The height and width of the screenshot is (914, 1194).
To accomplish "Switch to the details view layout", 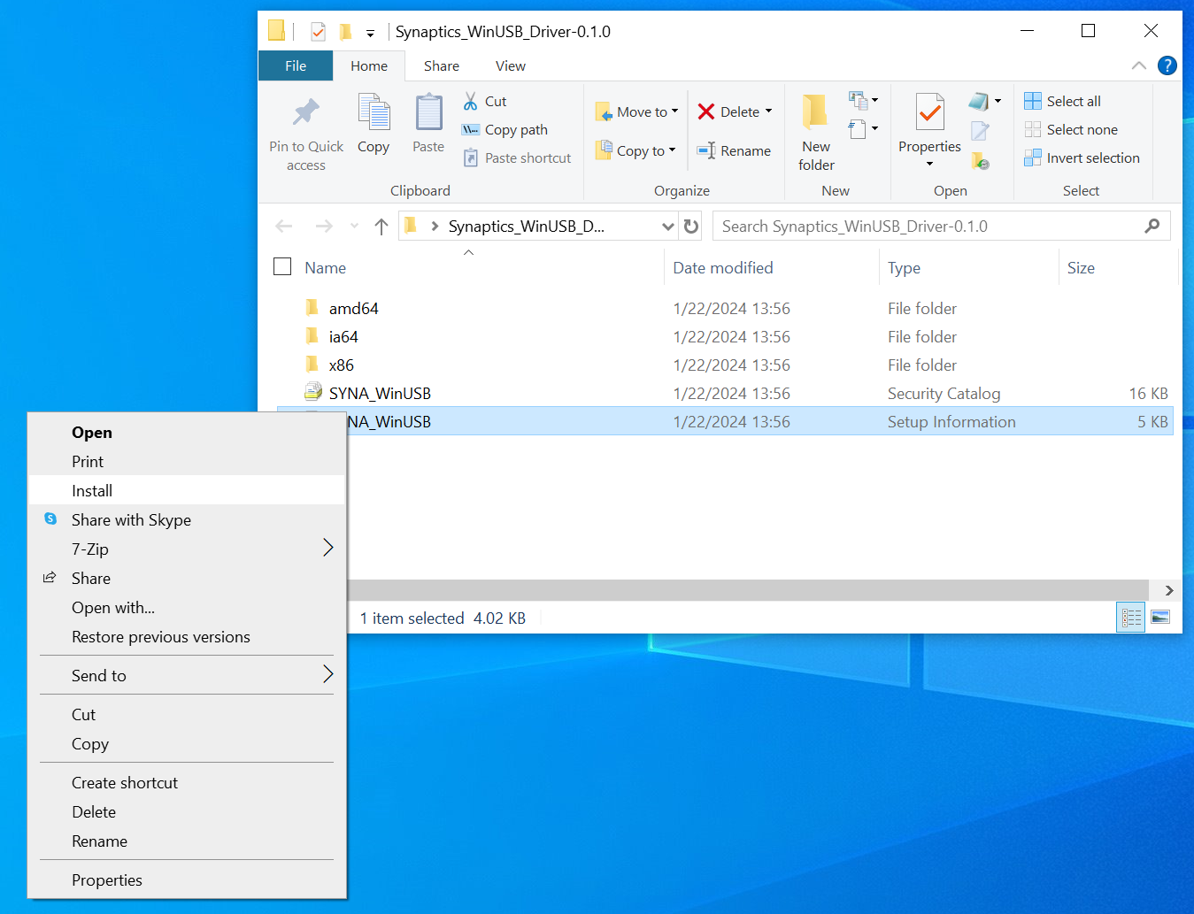I will pyautogui.click(x=1131, y=618).
